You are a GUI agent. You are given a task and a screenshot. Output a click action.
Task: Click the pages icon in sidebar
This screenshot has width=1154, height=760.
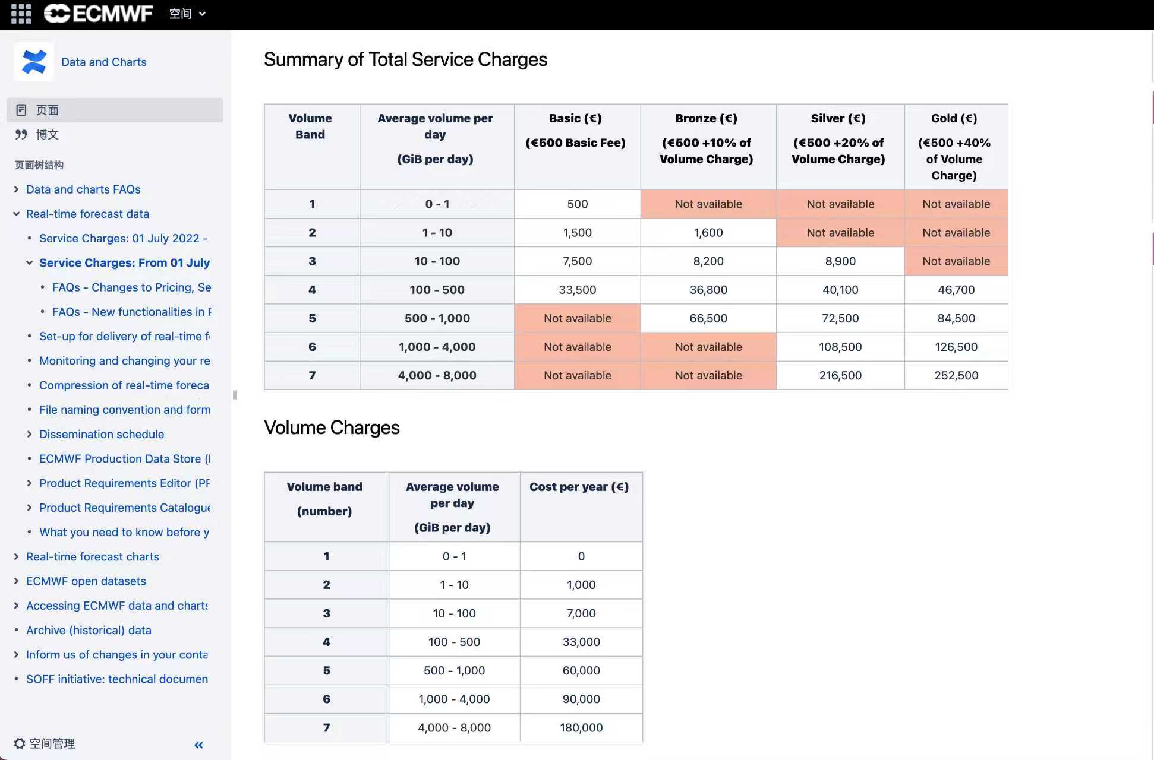[x=21, y=110]
